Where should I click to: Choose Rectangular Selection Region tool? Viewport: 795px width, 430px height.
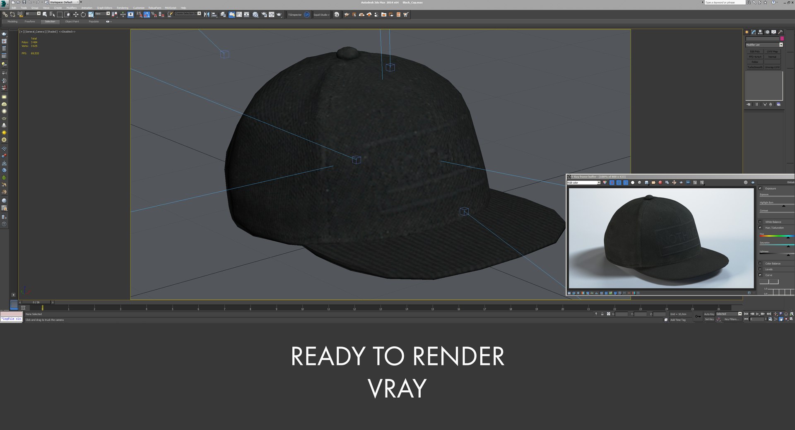60,14
